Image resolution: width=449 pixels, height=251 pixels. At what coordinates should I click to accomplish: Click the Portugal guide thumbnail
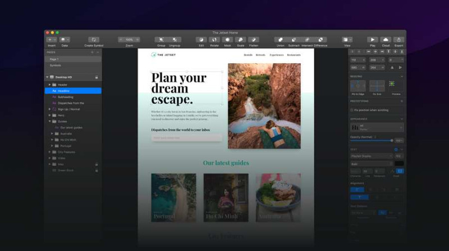coord(173,198)
